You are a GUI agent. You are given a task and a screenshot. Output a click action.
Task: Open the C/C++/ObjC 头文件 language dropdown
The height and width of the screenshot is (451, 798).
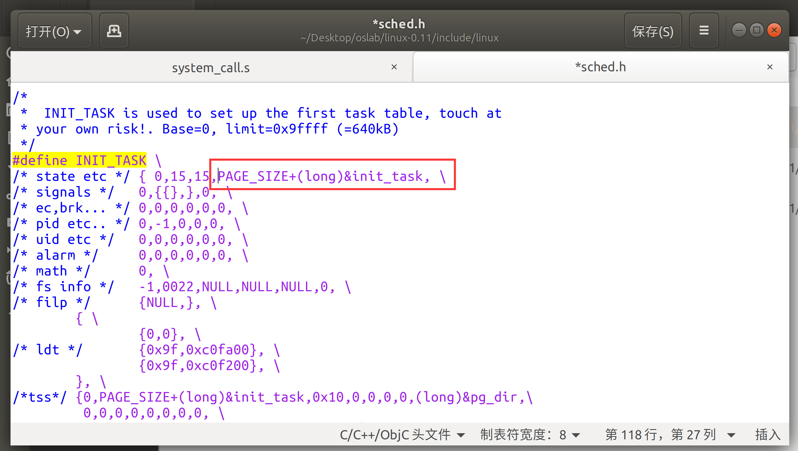402,435
